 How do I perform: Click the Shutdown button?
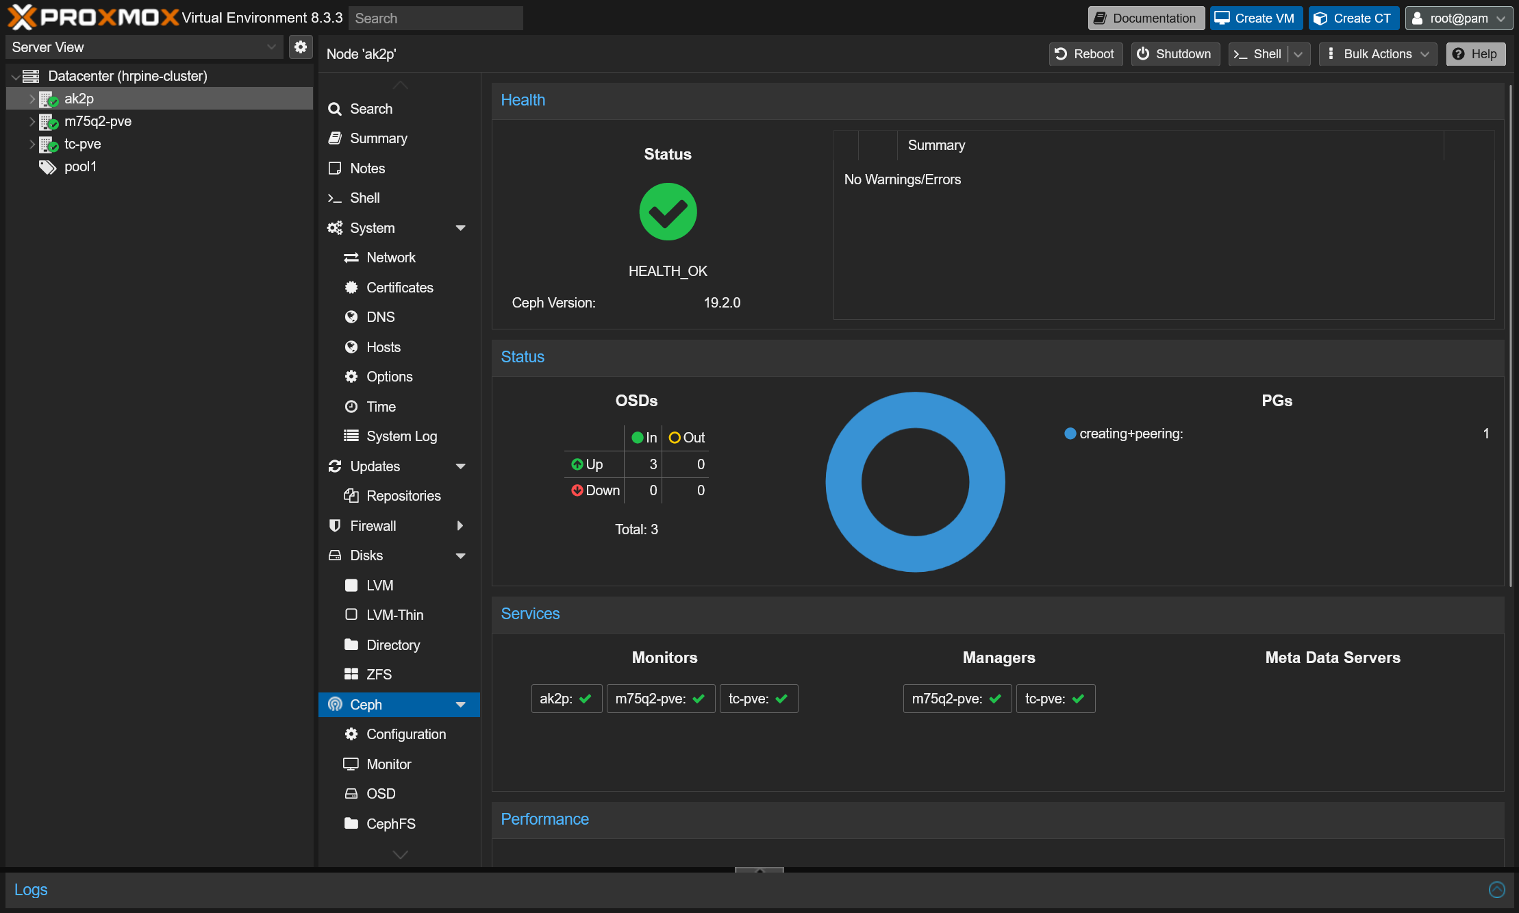tap(1175, 54)
